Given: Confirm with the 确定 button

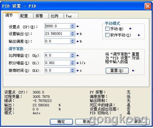Looking at the screenshot, I should click(x=61, y=122).
